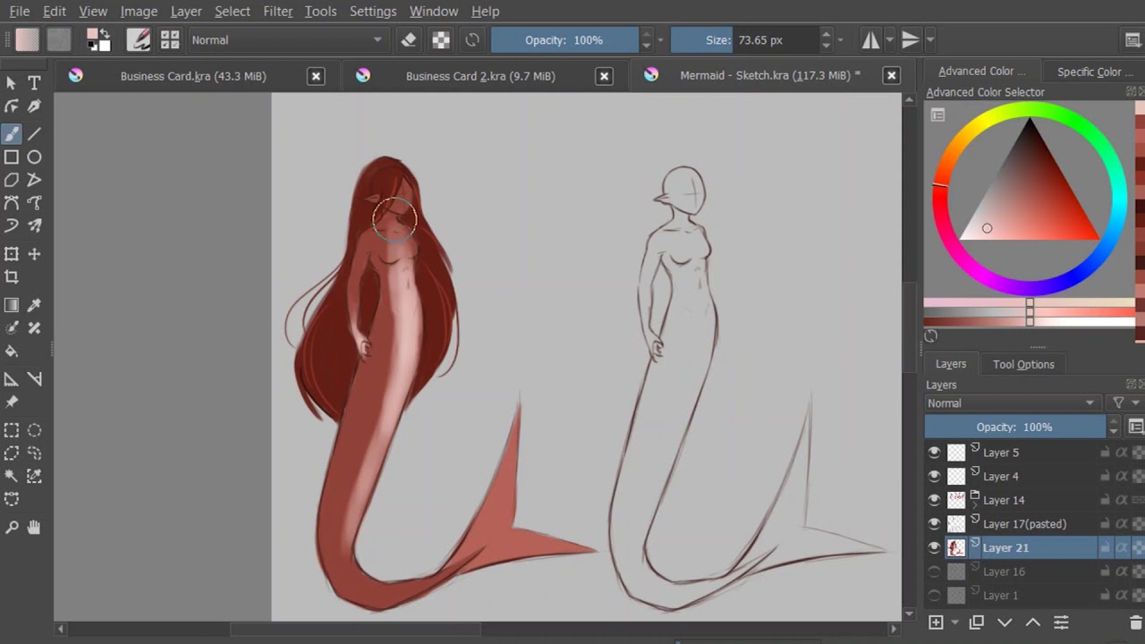Select the Elliptical Selection tool
The image size is (1145, 644).
pyautogui.click(x=34, y=430)
